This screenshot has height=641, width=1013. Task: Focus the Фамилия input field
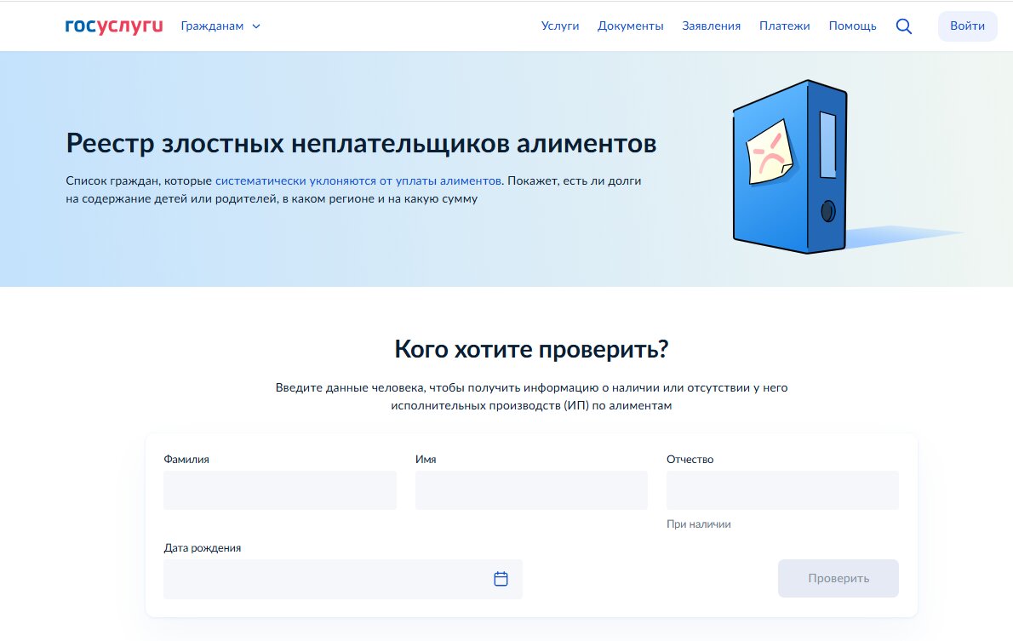(279, 490)
